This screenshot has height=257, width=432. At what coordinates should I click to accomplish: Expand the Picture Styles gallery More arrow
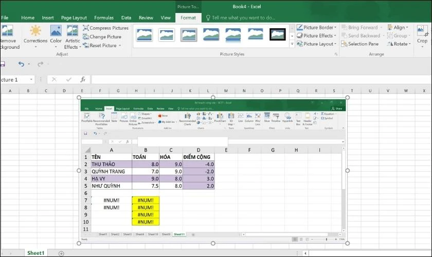[x=292, y=44]
